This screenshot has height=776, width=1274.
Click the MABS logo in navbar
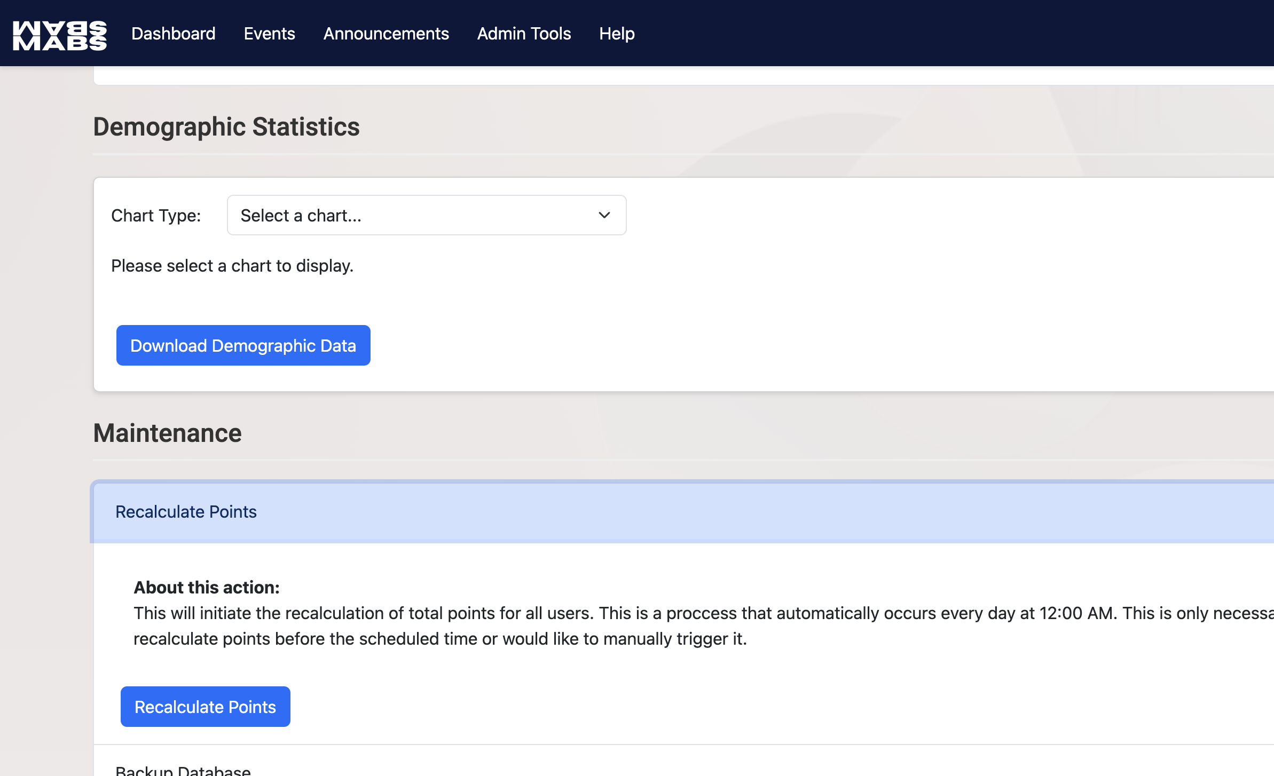[x=59, y=35]
